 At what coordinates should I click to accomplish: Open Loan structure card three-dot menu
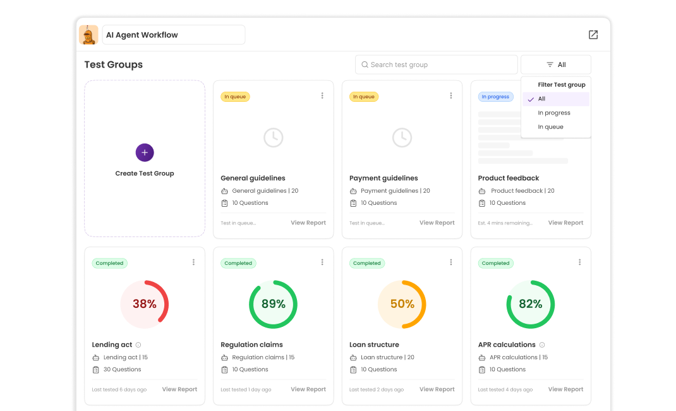click(451, 262)
